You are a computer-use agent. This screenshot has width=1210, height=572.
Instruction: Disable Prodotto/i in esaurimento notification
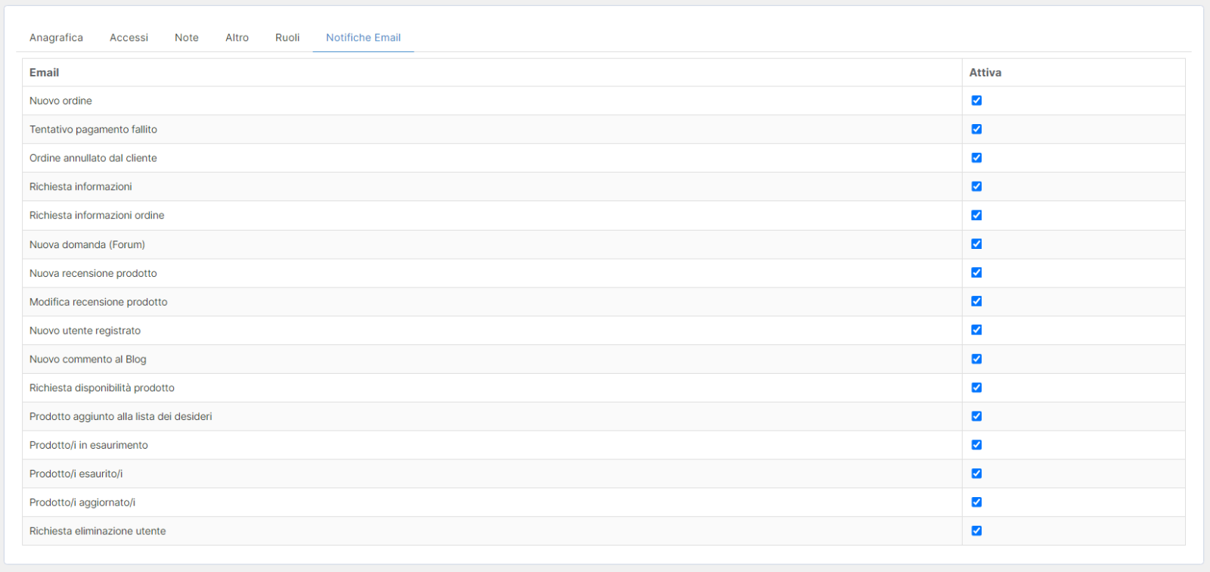(976, 445)
